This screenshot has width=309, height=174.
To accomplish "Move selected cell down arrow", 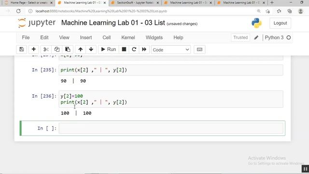I will [x=91, y=49].
